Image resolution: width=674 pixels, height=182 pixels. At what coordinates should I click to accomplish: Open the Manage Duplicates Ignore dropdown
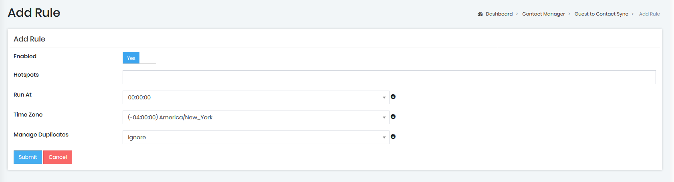tap(256, 137)
